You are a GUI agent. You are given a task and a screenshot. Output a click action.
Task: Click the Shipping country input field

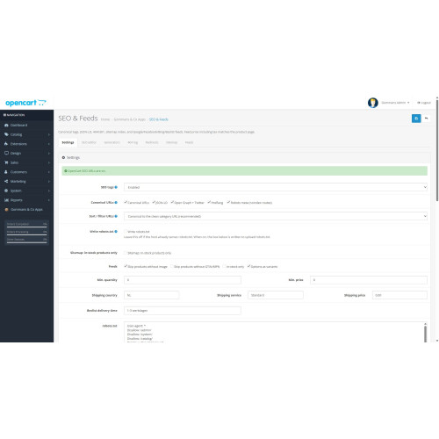click(x=152, y=295)
